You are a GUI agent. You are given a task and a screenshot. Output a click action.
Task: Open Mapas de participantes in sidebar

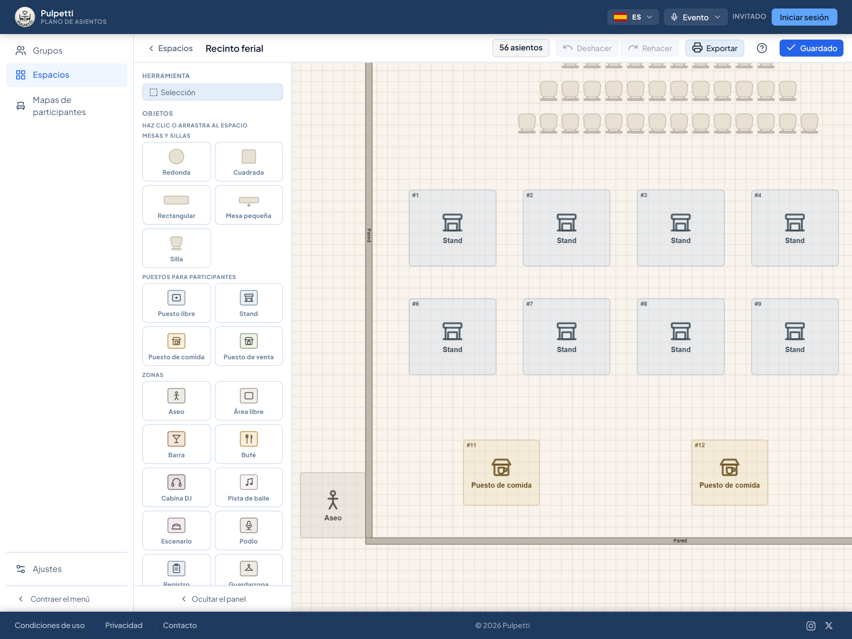67,106
